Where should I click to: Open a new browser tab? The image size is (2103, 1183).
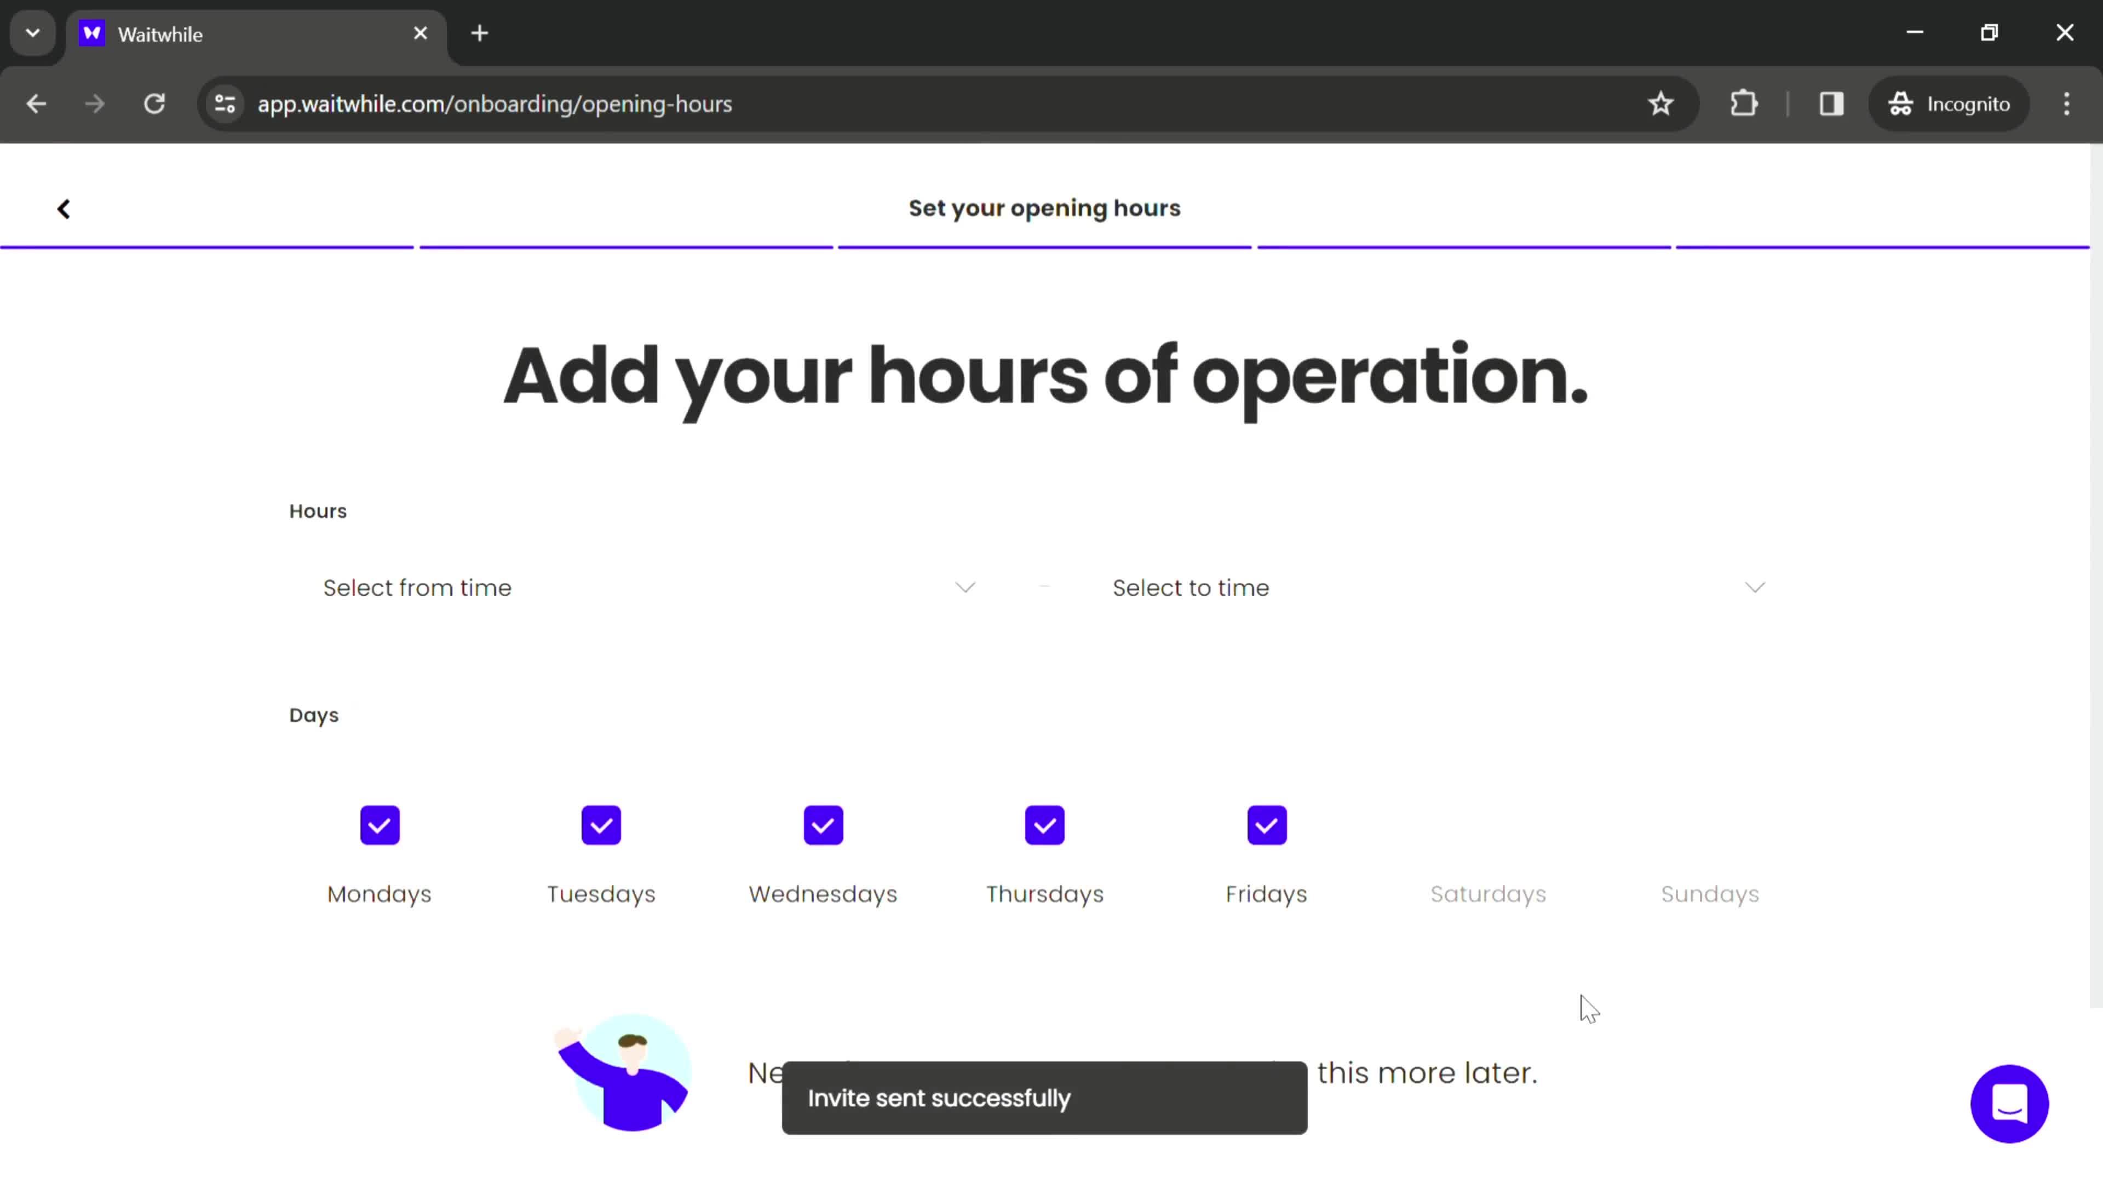pos(480,33)
